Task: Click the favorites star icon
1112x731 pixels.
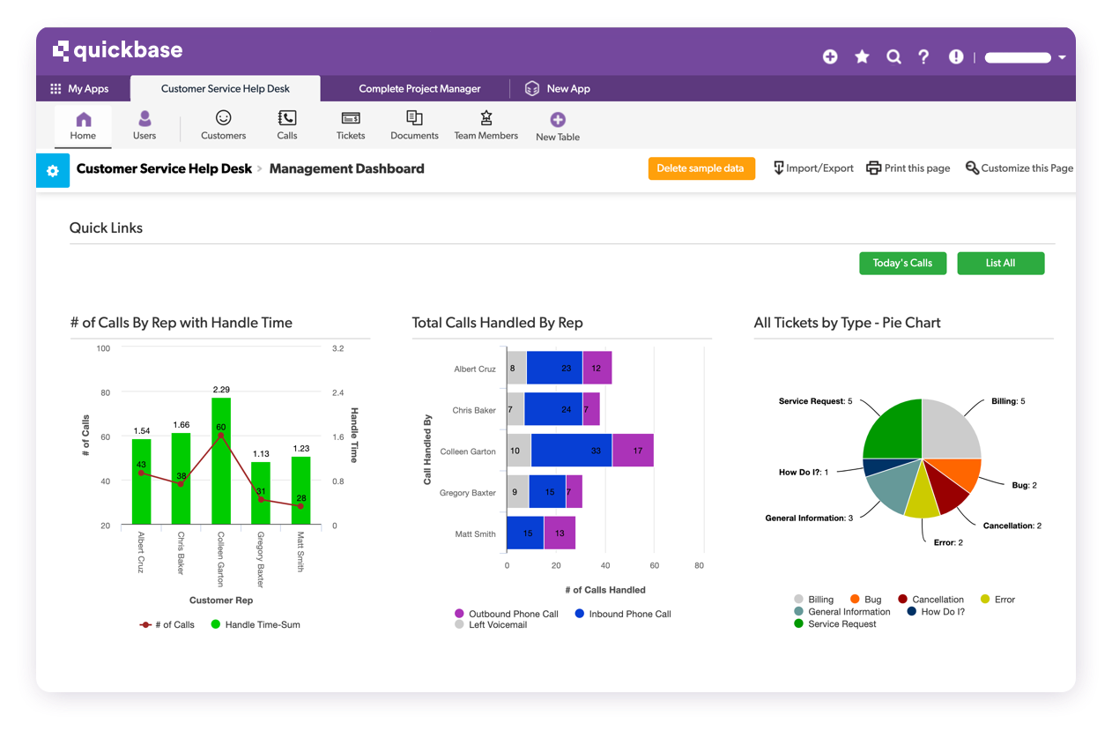Action: point(862,56)
